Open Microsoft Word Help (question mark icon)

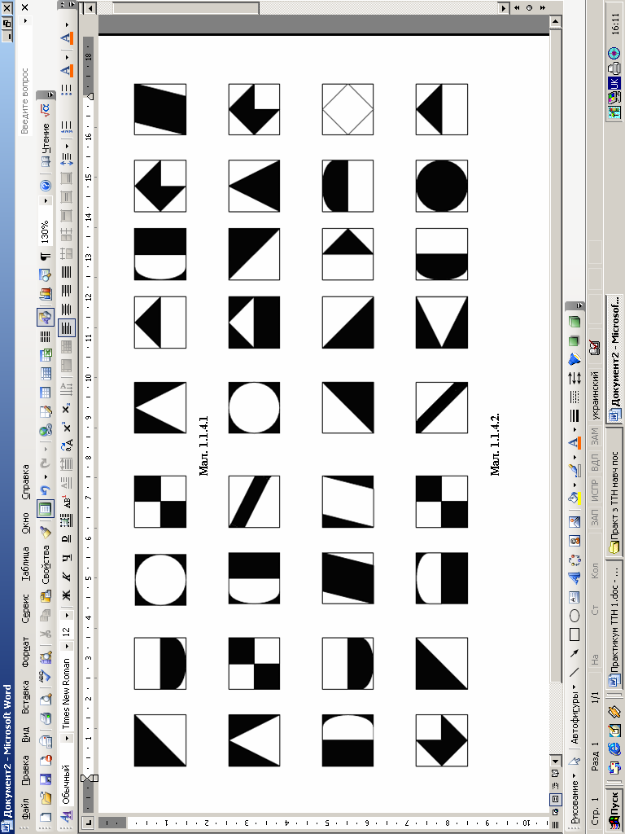click(x=46, y=186)
